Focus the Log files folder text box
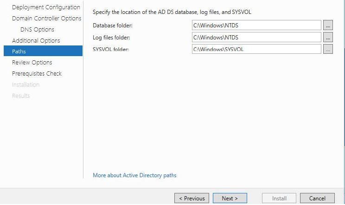The image size is (345, 205). tap(256, 37)
